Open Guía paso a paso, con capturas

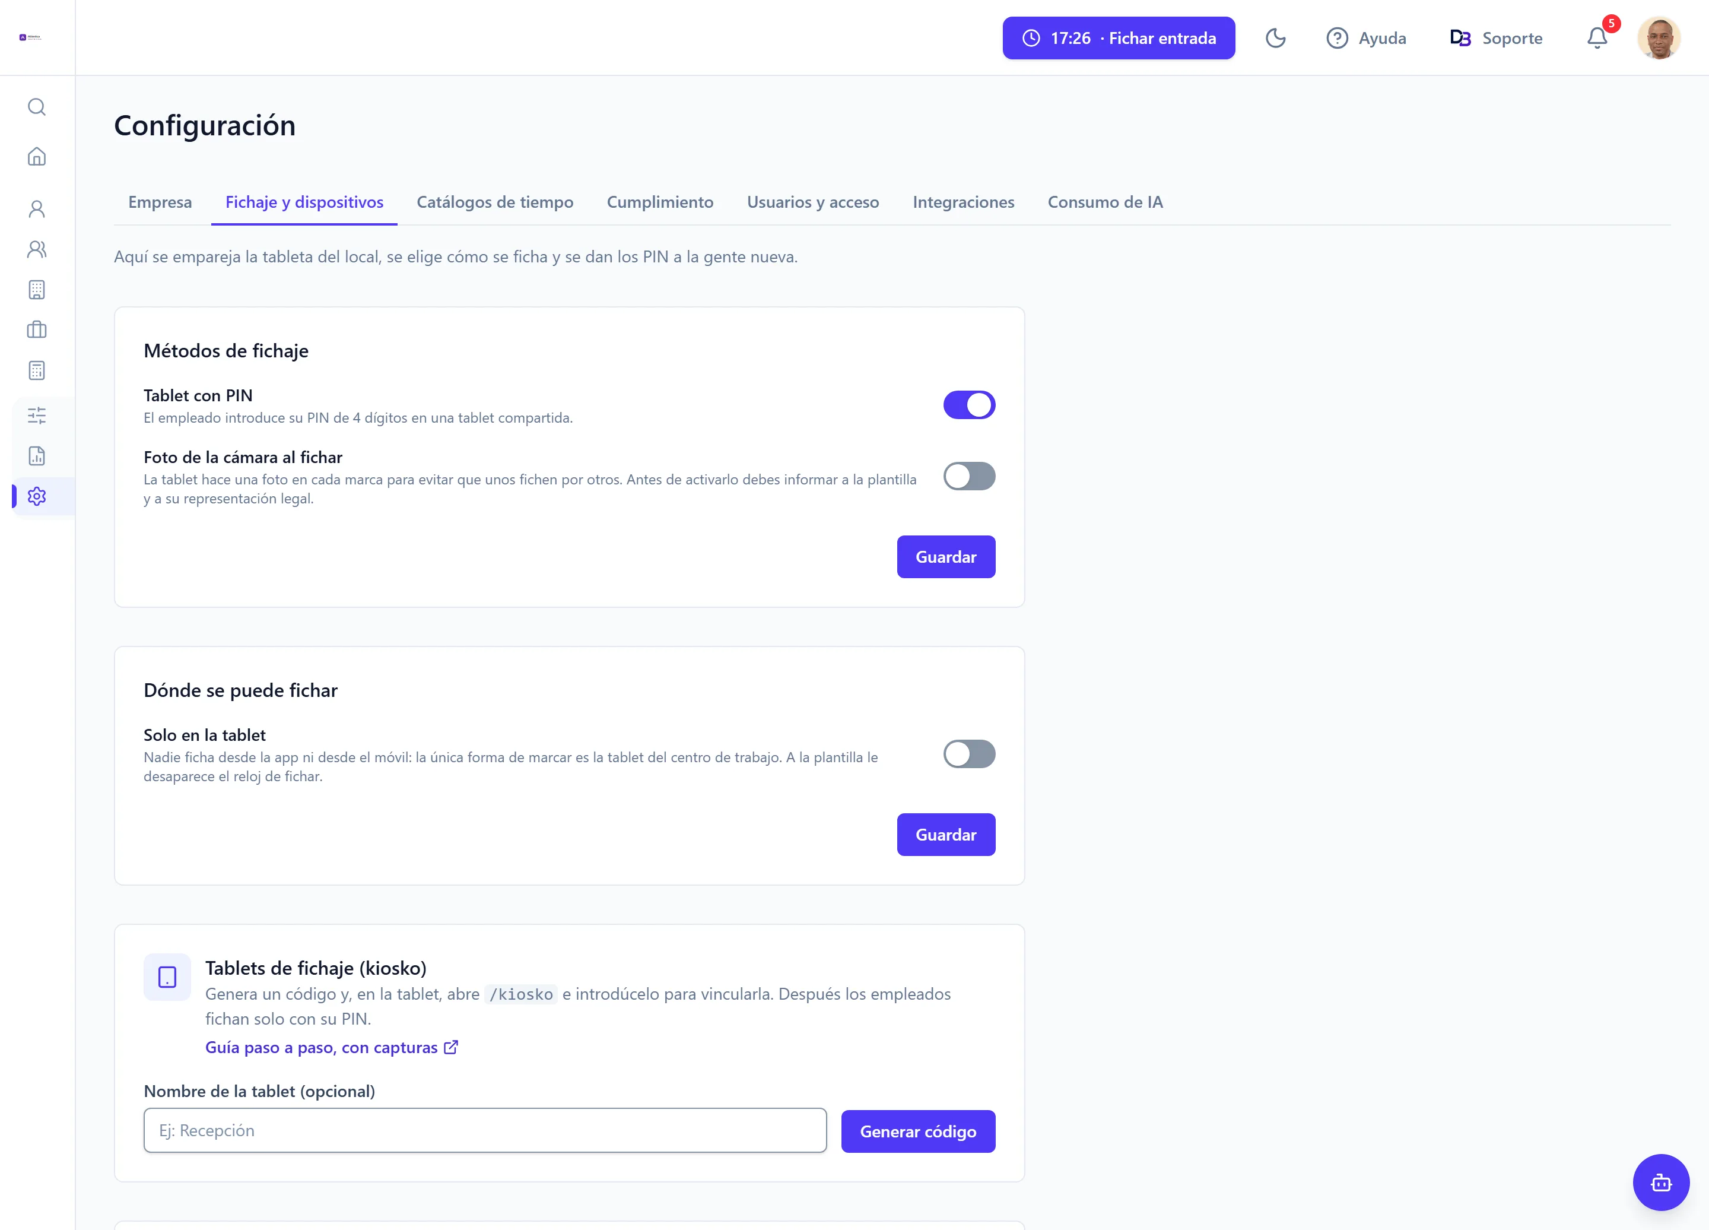coord(332,1048)
